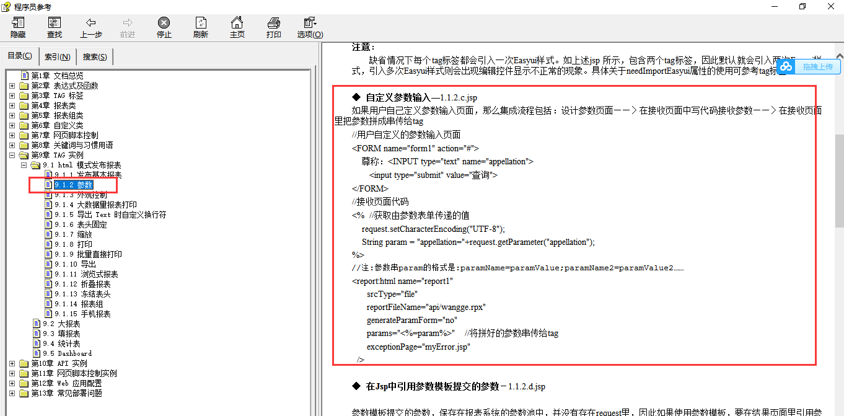The height and width of the screenshot is (416, 844).
Task: Collapse 第9章 TAG 实例 node
Action: pyautogui.click(x=12, y=155)
